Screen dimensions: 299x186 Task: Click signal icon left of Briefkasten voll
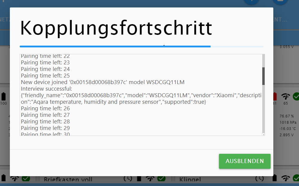[x=15, y=178]
